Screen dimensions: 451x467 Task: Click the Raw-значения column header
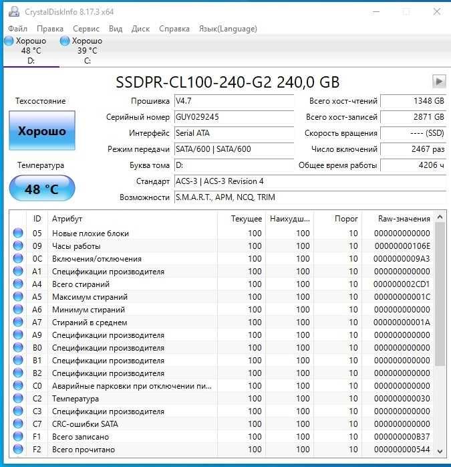398,219
